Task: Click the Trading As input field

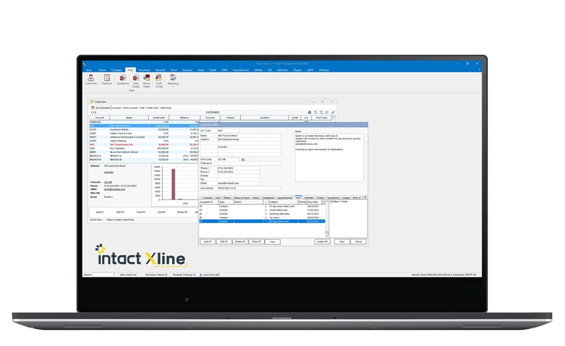Action: click(249, 163)
